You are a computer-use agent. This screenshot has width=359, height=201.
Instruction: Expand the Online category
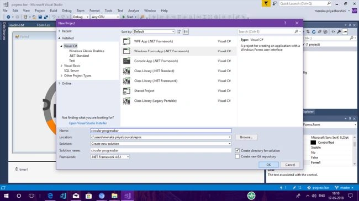coord(59,83)
